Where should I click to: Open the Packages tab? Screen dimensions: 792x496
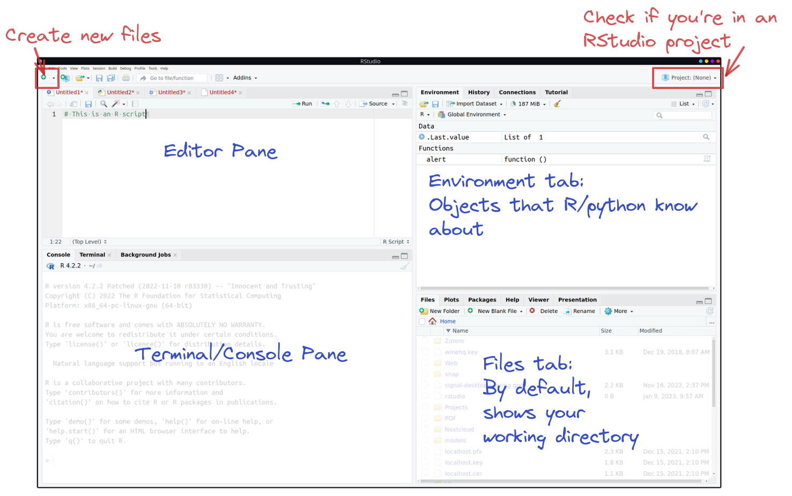tap(482, 300)
